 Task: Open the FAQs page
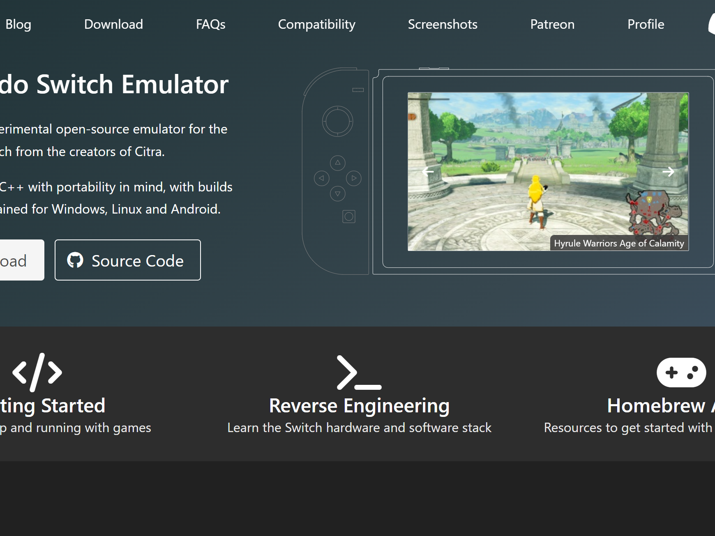pyautogui.click(x=210, y=24)
